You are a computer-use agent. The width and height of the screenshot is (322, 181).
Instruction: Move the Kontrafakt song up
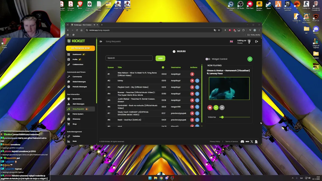pyautogui.click(x=197, y=107)
